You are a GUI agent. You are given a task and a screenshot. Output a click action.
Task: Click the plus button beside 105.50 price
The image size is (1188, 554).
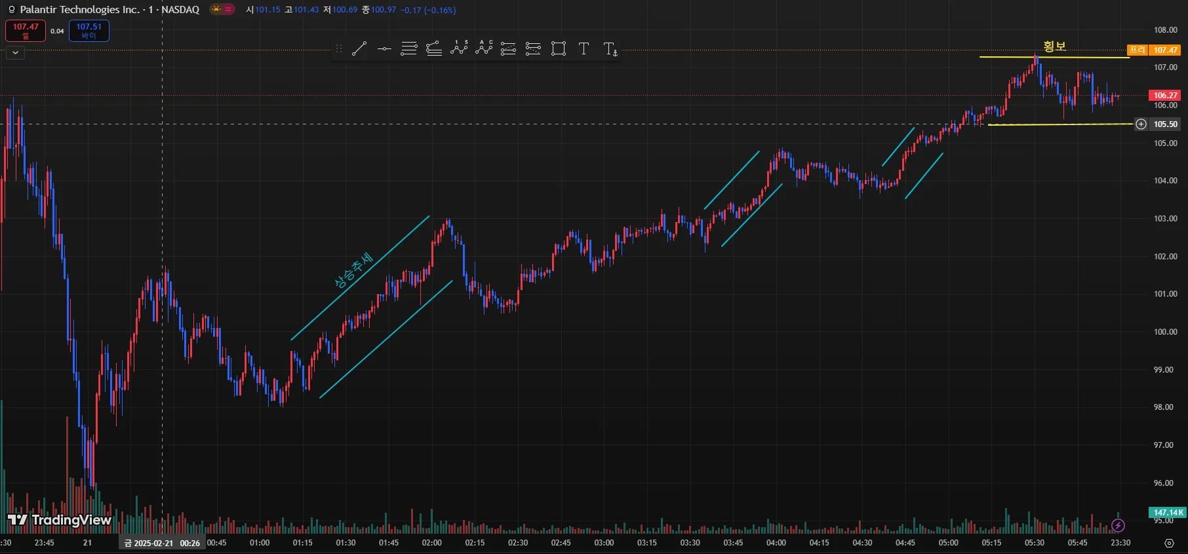click(1141, 124)
